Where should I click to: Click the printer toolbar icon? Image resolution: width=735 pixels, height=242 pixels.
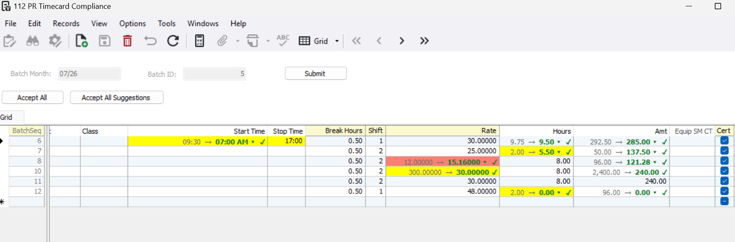(x=252, y=41)
